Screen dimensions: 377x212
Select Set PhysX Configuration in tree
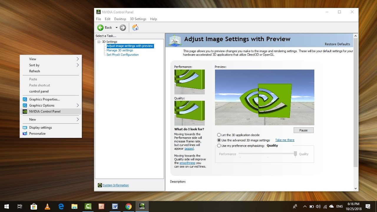click(x=123, y=55)
